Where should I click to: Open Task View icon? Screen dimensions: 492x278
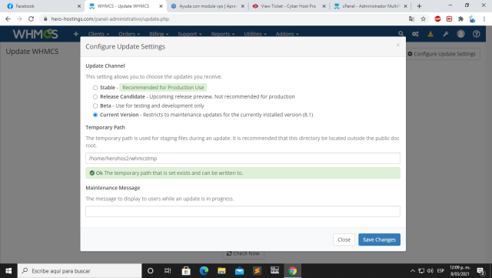[168, 271]
